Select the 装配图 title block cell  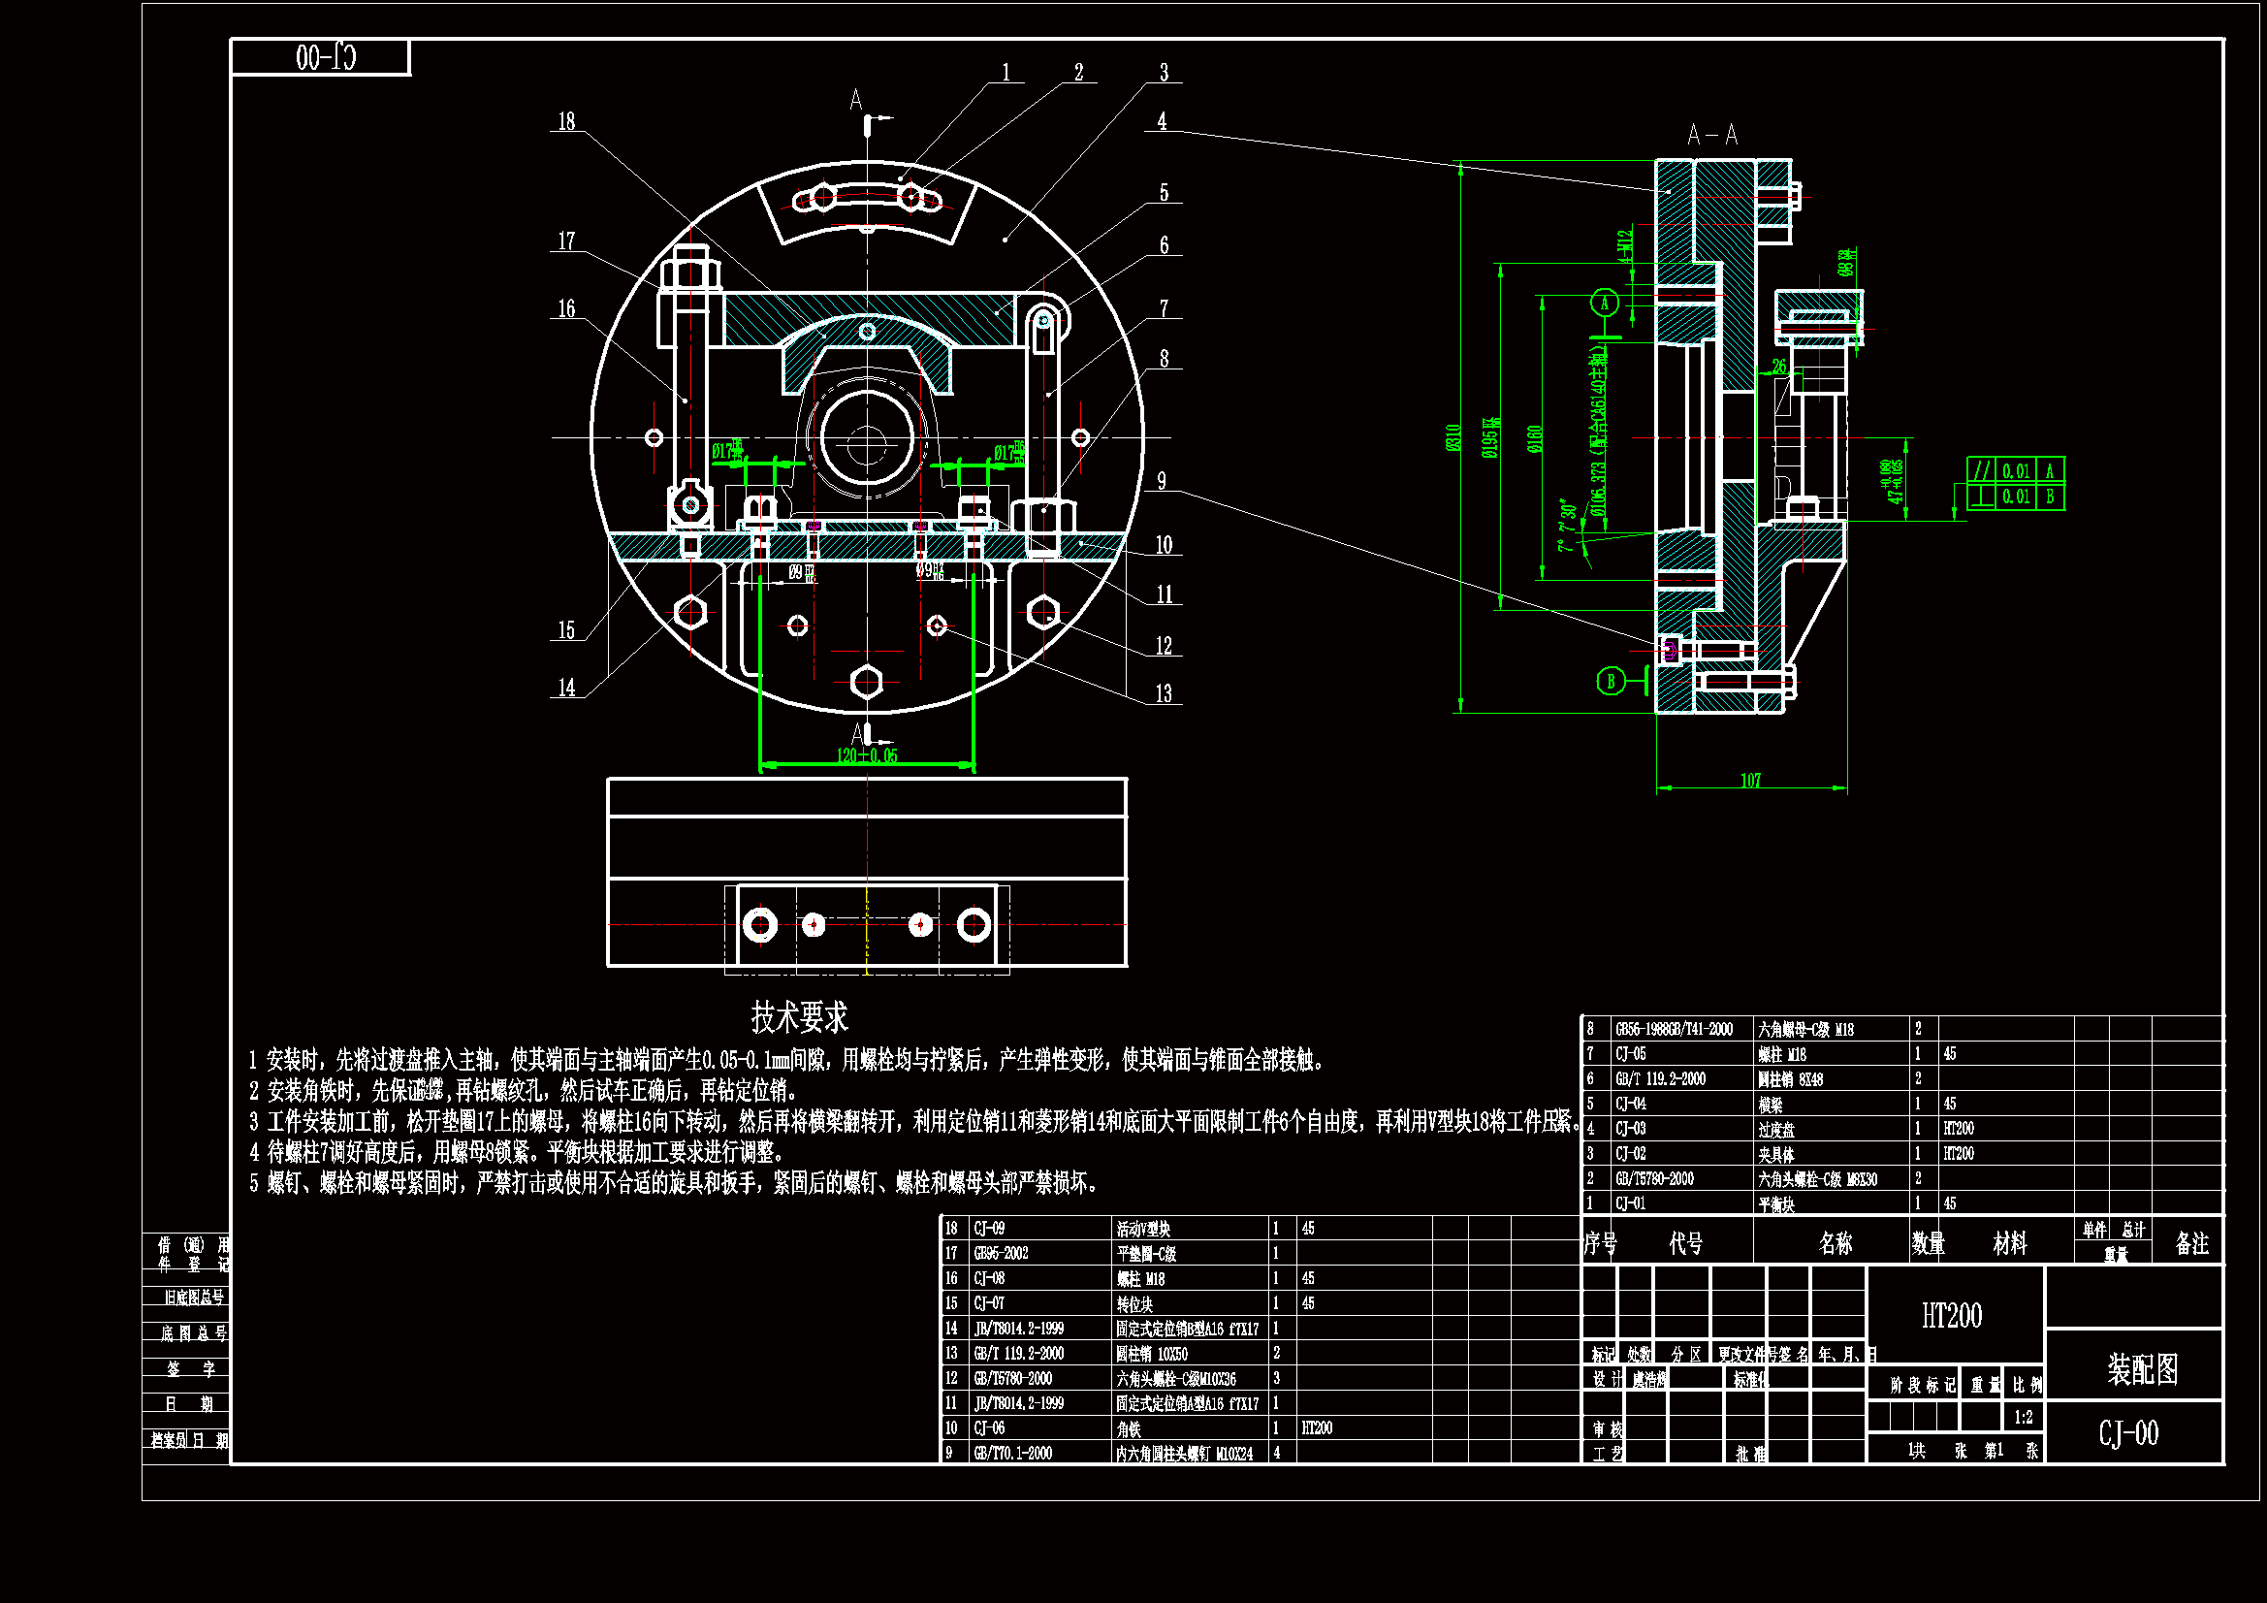[x=2142, y=1369]
